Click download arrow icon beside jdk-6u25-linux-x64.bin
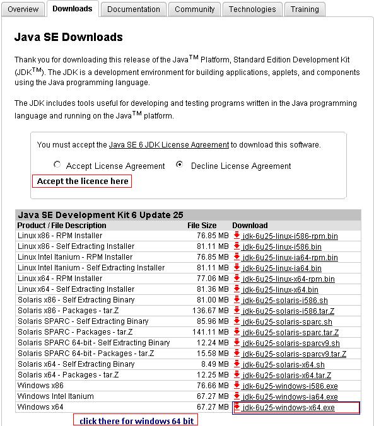The image size is (374, 426). tap(237, 289)
